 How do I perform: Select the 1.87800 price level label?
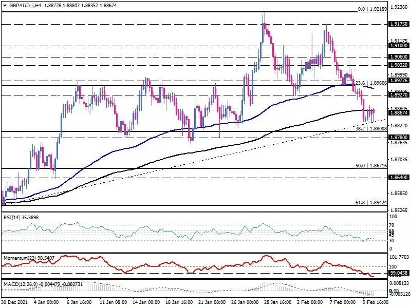coord(399,138)
